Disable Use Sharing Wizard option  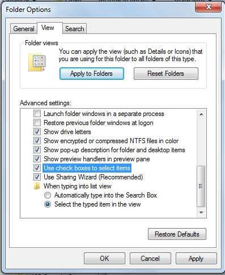[37, 177]
